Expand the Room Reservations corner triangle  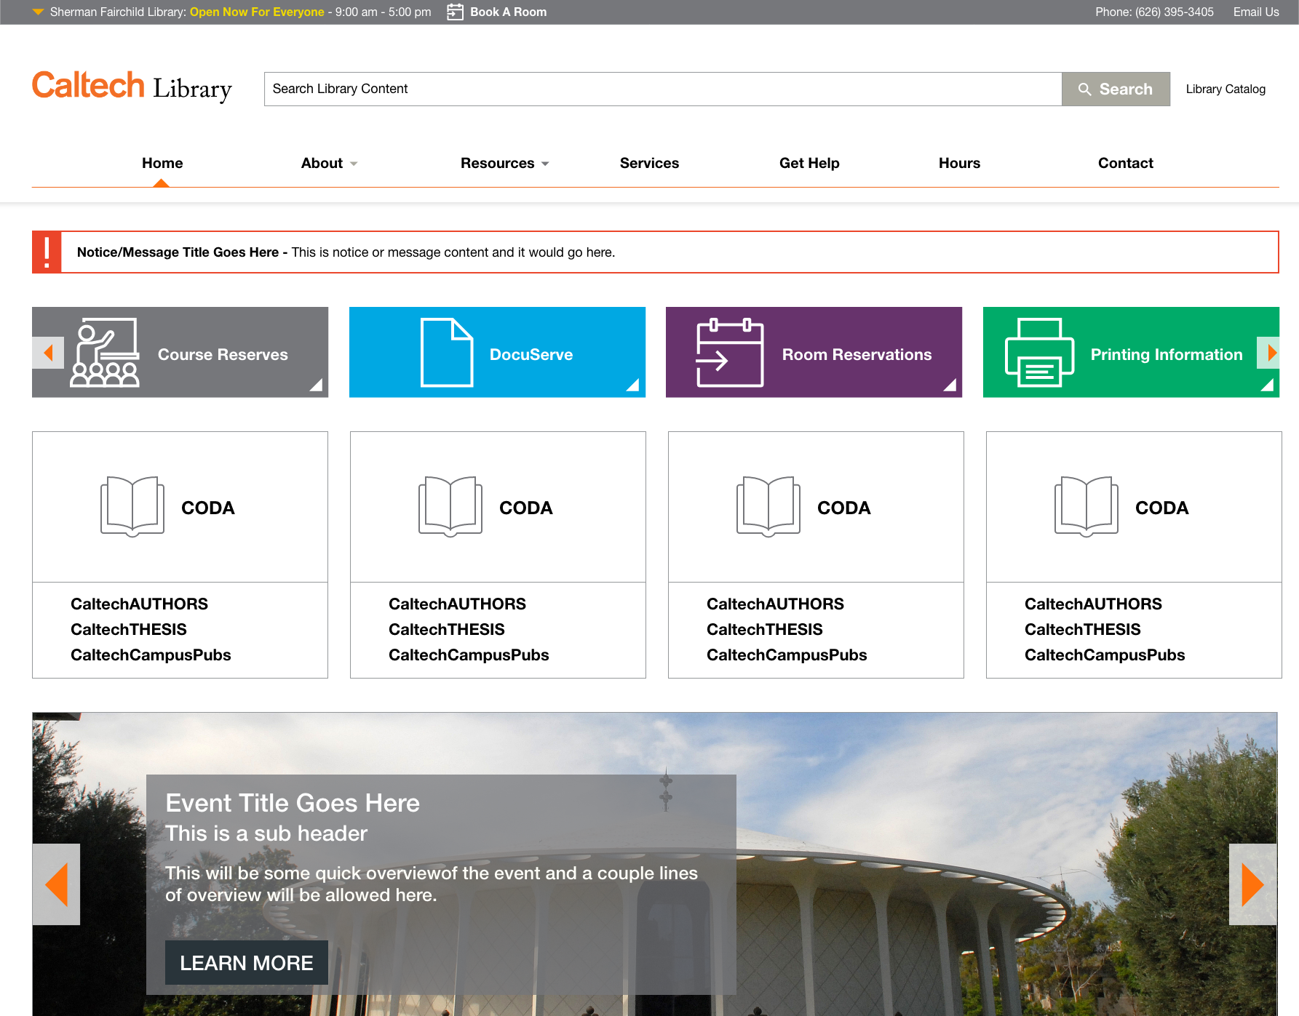tap(950, 385)
